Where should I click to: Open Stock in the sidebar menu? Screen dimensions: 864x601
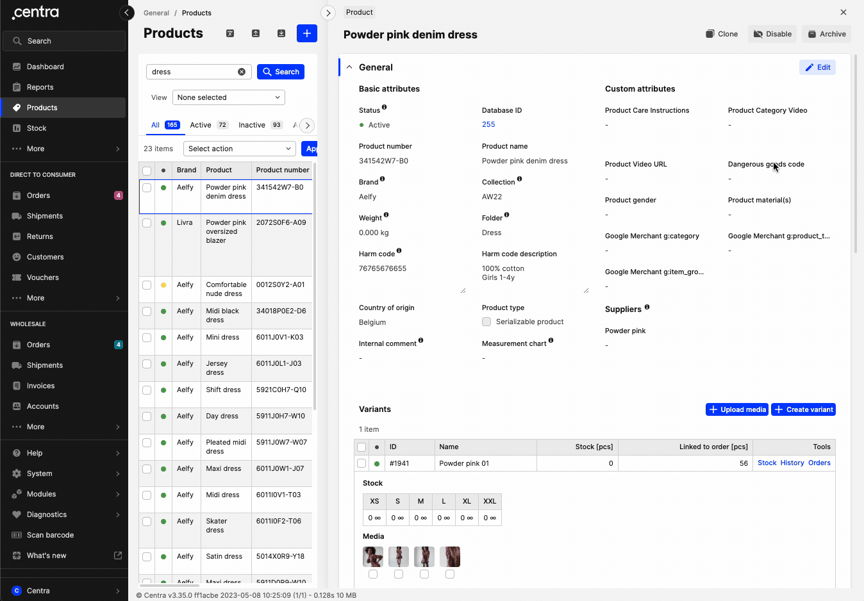[x=37, y=128]
